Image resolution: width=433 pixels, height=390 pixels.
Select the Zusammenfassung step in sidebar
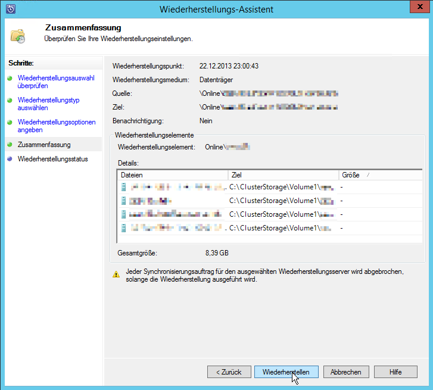(44, 145)
